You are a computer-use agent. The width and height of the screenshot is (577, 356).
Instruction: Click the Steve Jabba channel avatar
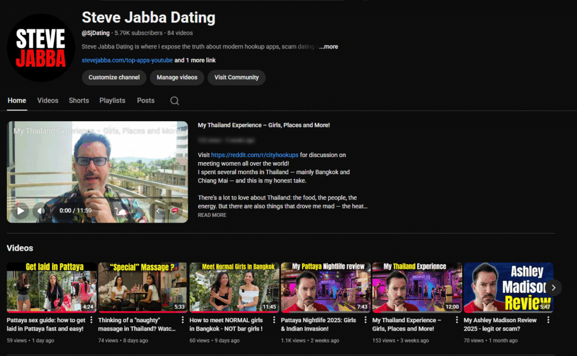click(40, 47)
